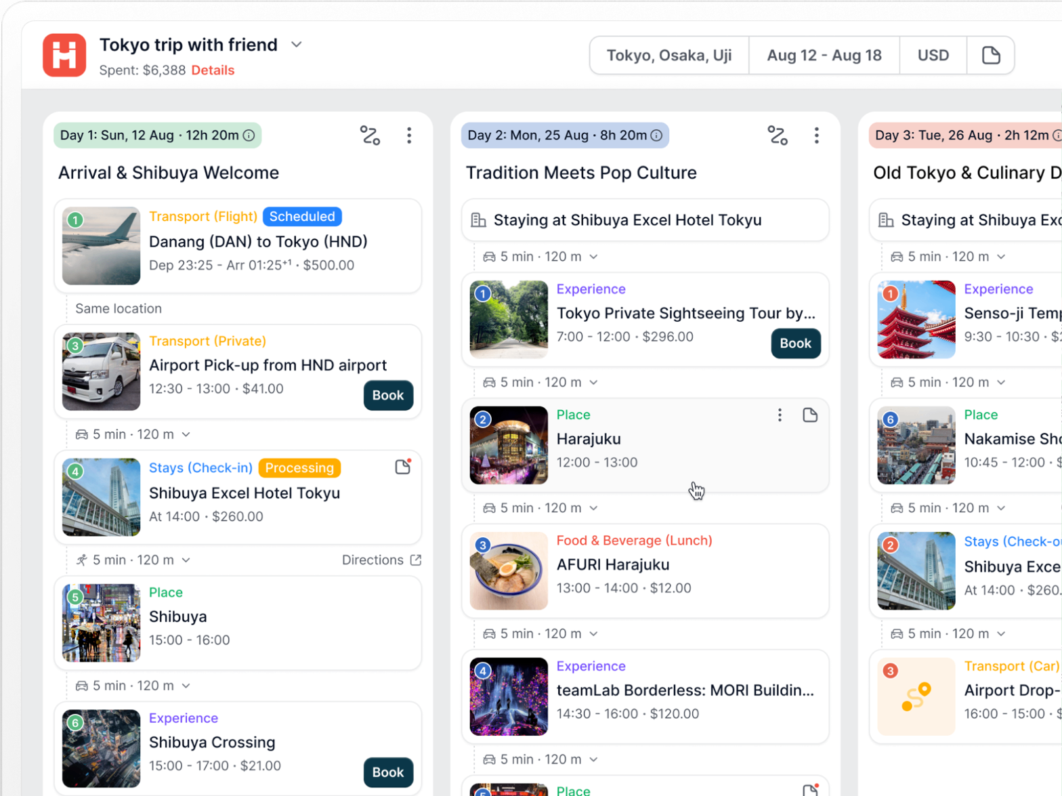Open the three-dot menu for Day 2
1062x796 pixels.
coord(817,135)
